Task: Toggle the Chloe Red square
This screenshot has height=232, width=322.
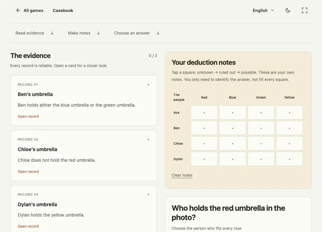Action: tap(204, 143)
